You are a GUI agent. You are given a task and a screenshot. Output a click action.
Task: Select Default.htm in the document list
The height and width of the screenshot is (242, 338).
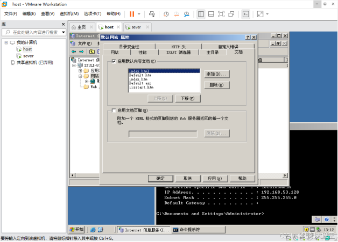[164, 75]
